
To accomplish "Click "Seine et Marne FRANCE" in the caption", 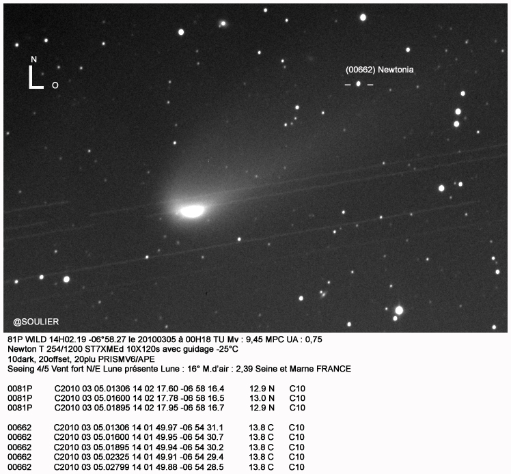I will point(303,369).
